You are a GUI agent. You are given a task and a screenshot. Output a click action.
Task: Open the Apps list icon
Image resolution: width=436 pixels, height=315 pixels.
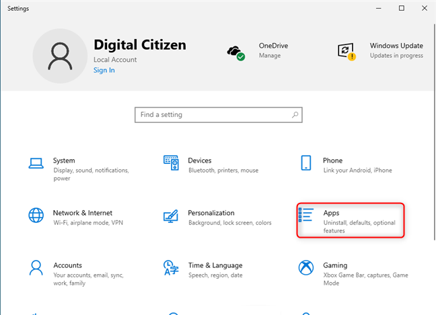click(306, 215)
